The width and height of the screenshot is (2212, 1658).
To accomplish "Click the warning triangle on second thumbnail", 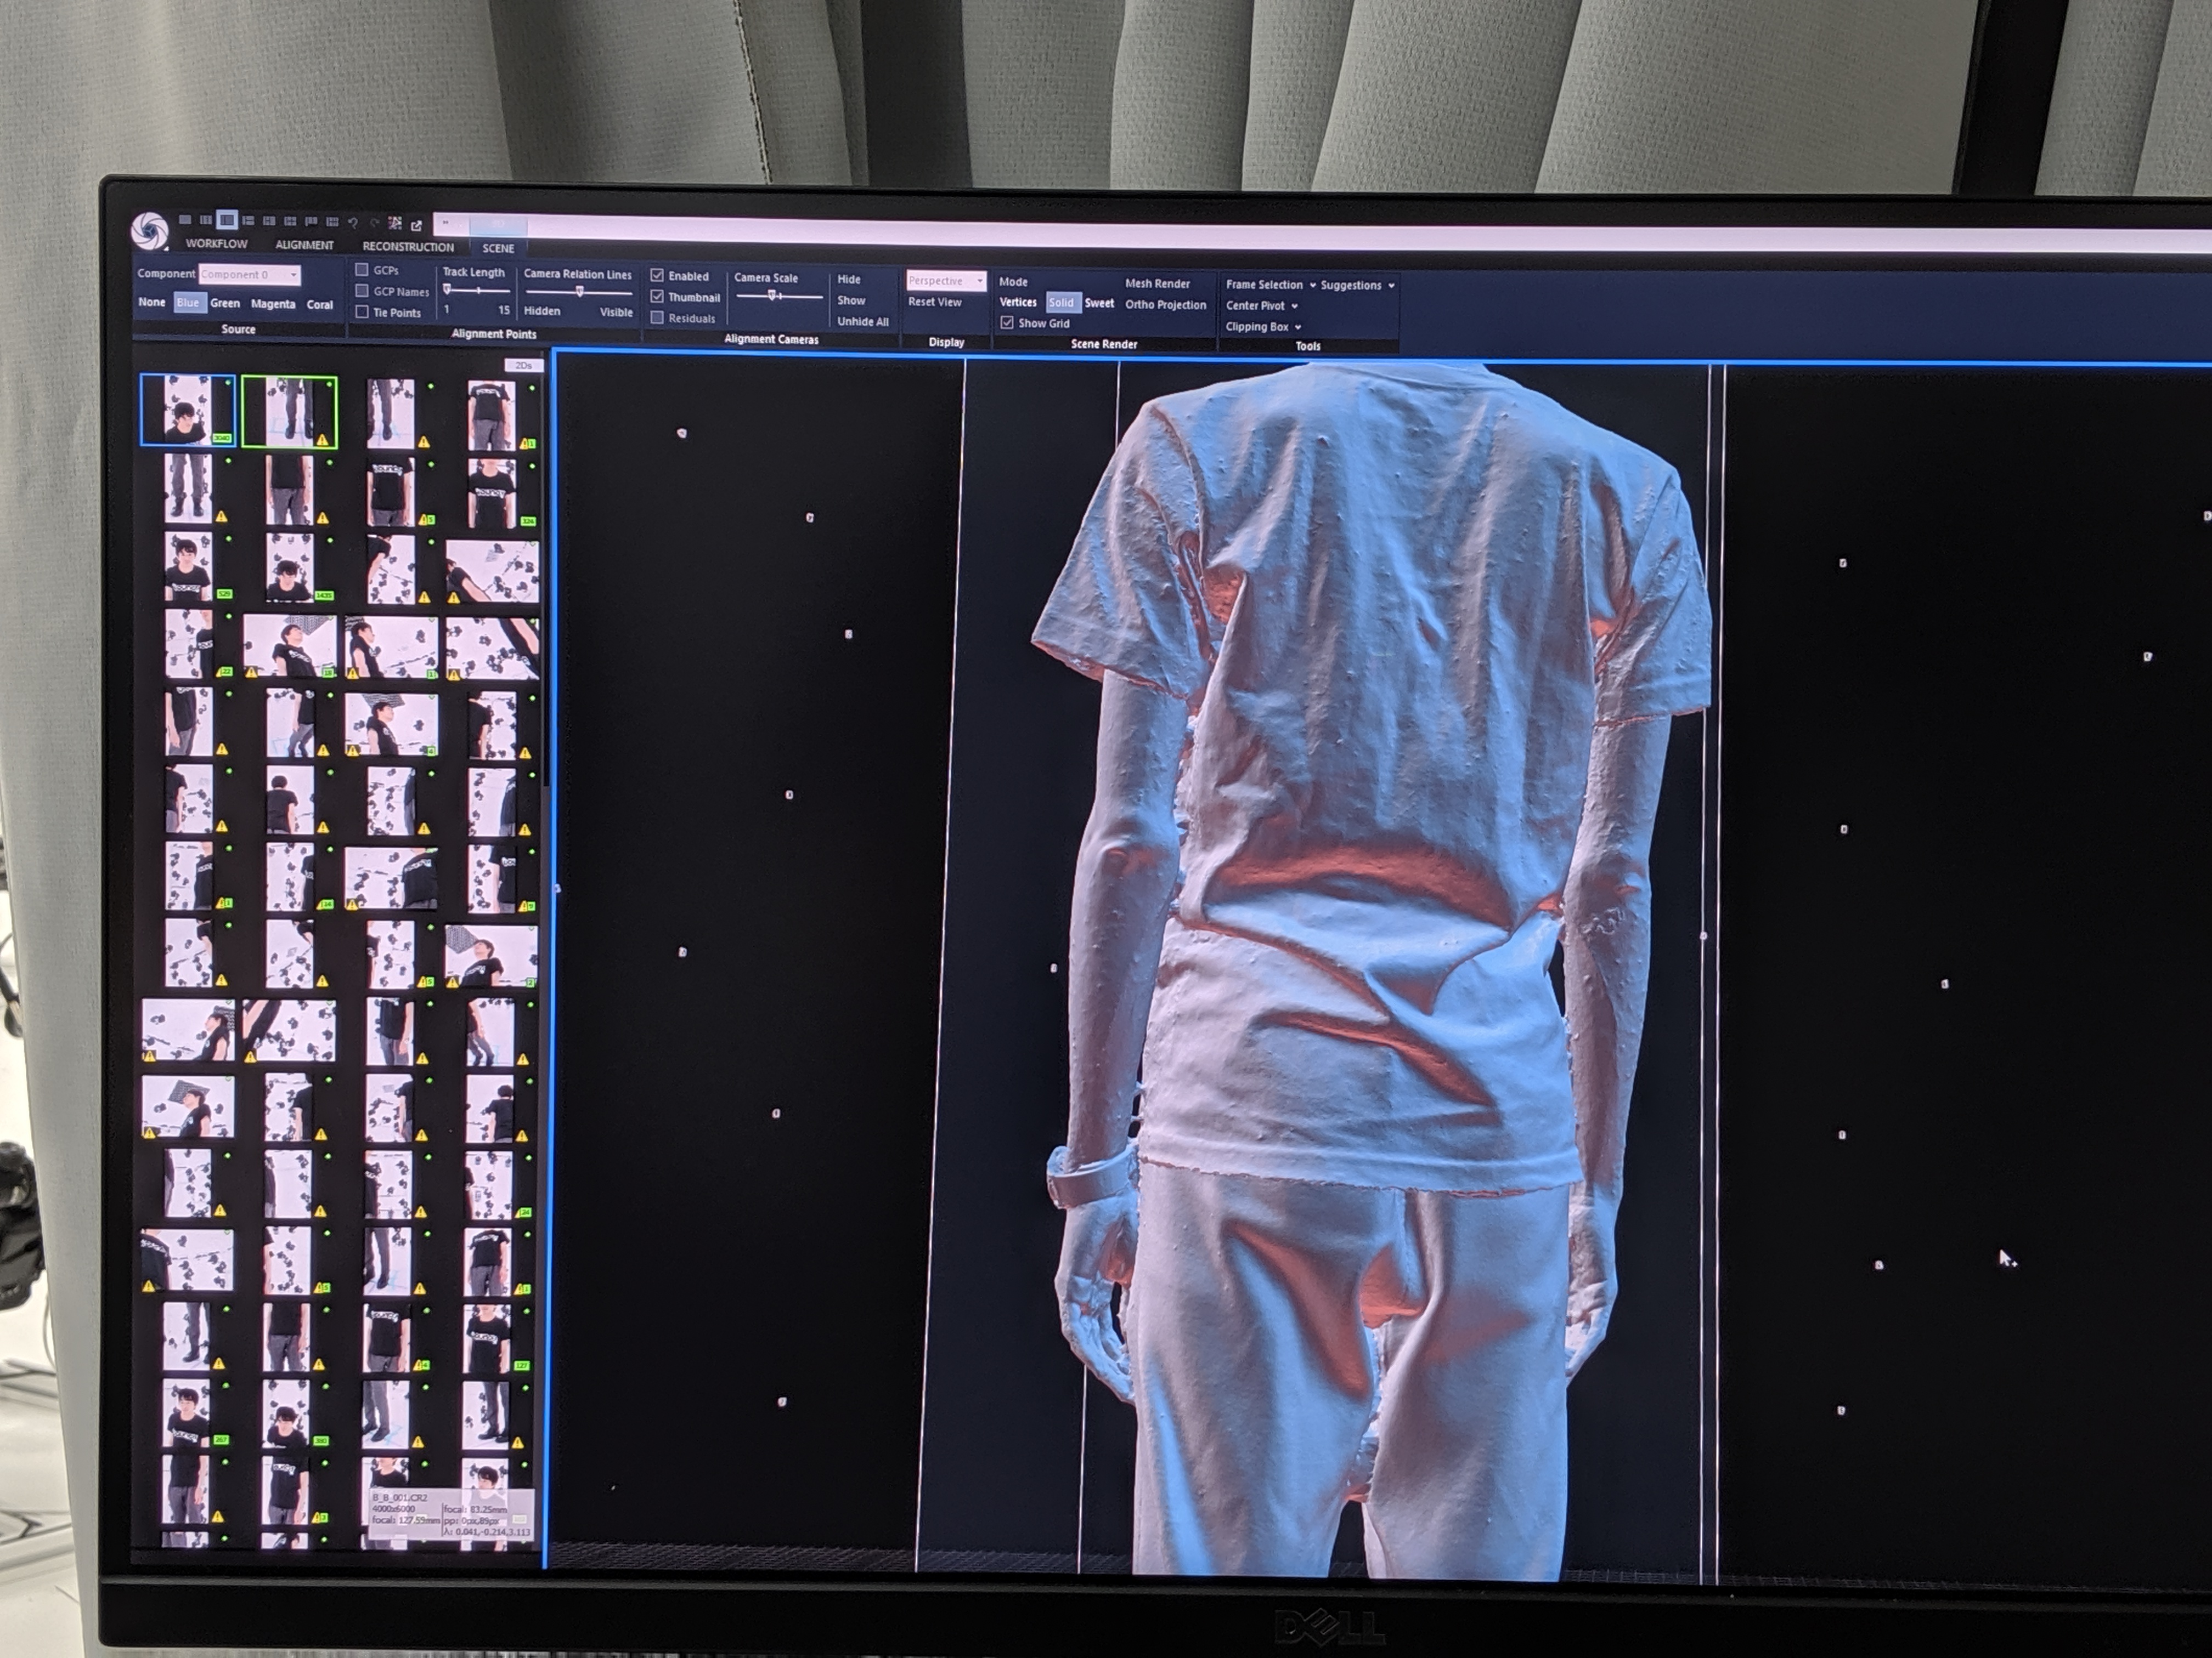I will pos(323,439).
